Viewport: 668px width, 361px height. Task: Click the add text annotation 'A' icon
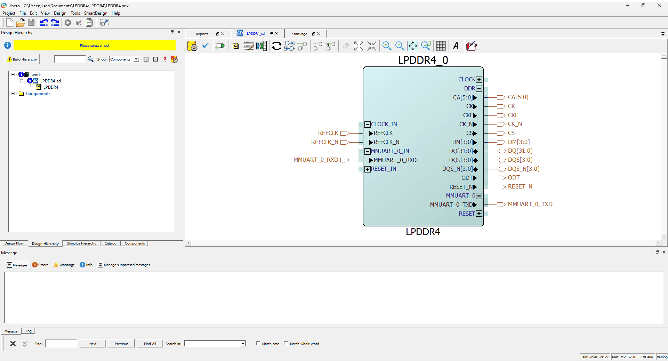[456, 46]
